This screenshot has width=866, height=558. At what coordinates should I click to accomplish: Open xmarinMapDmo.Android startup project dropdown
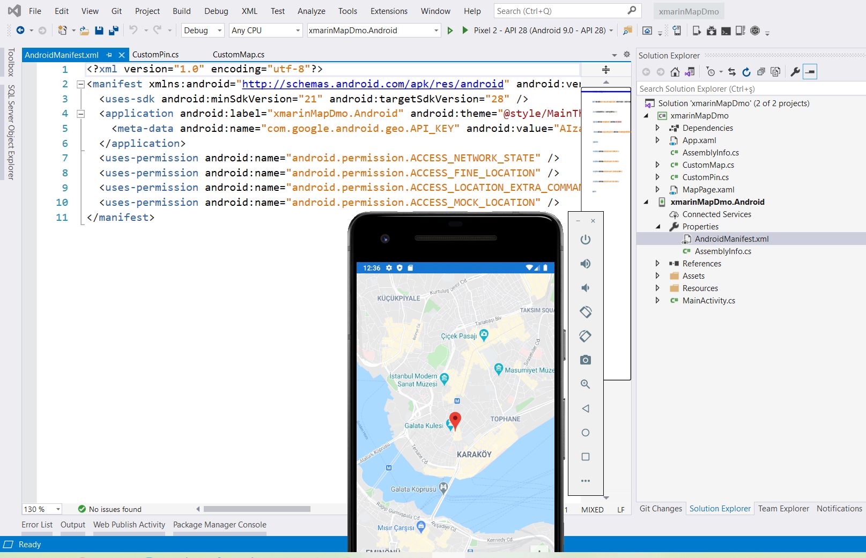374,31
